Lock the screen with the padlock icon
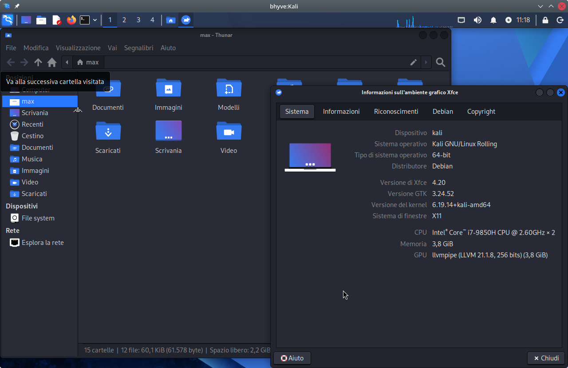This screenshot has height=368, width=568. coord(545,20)
